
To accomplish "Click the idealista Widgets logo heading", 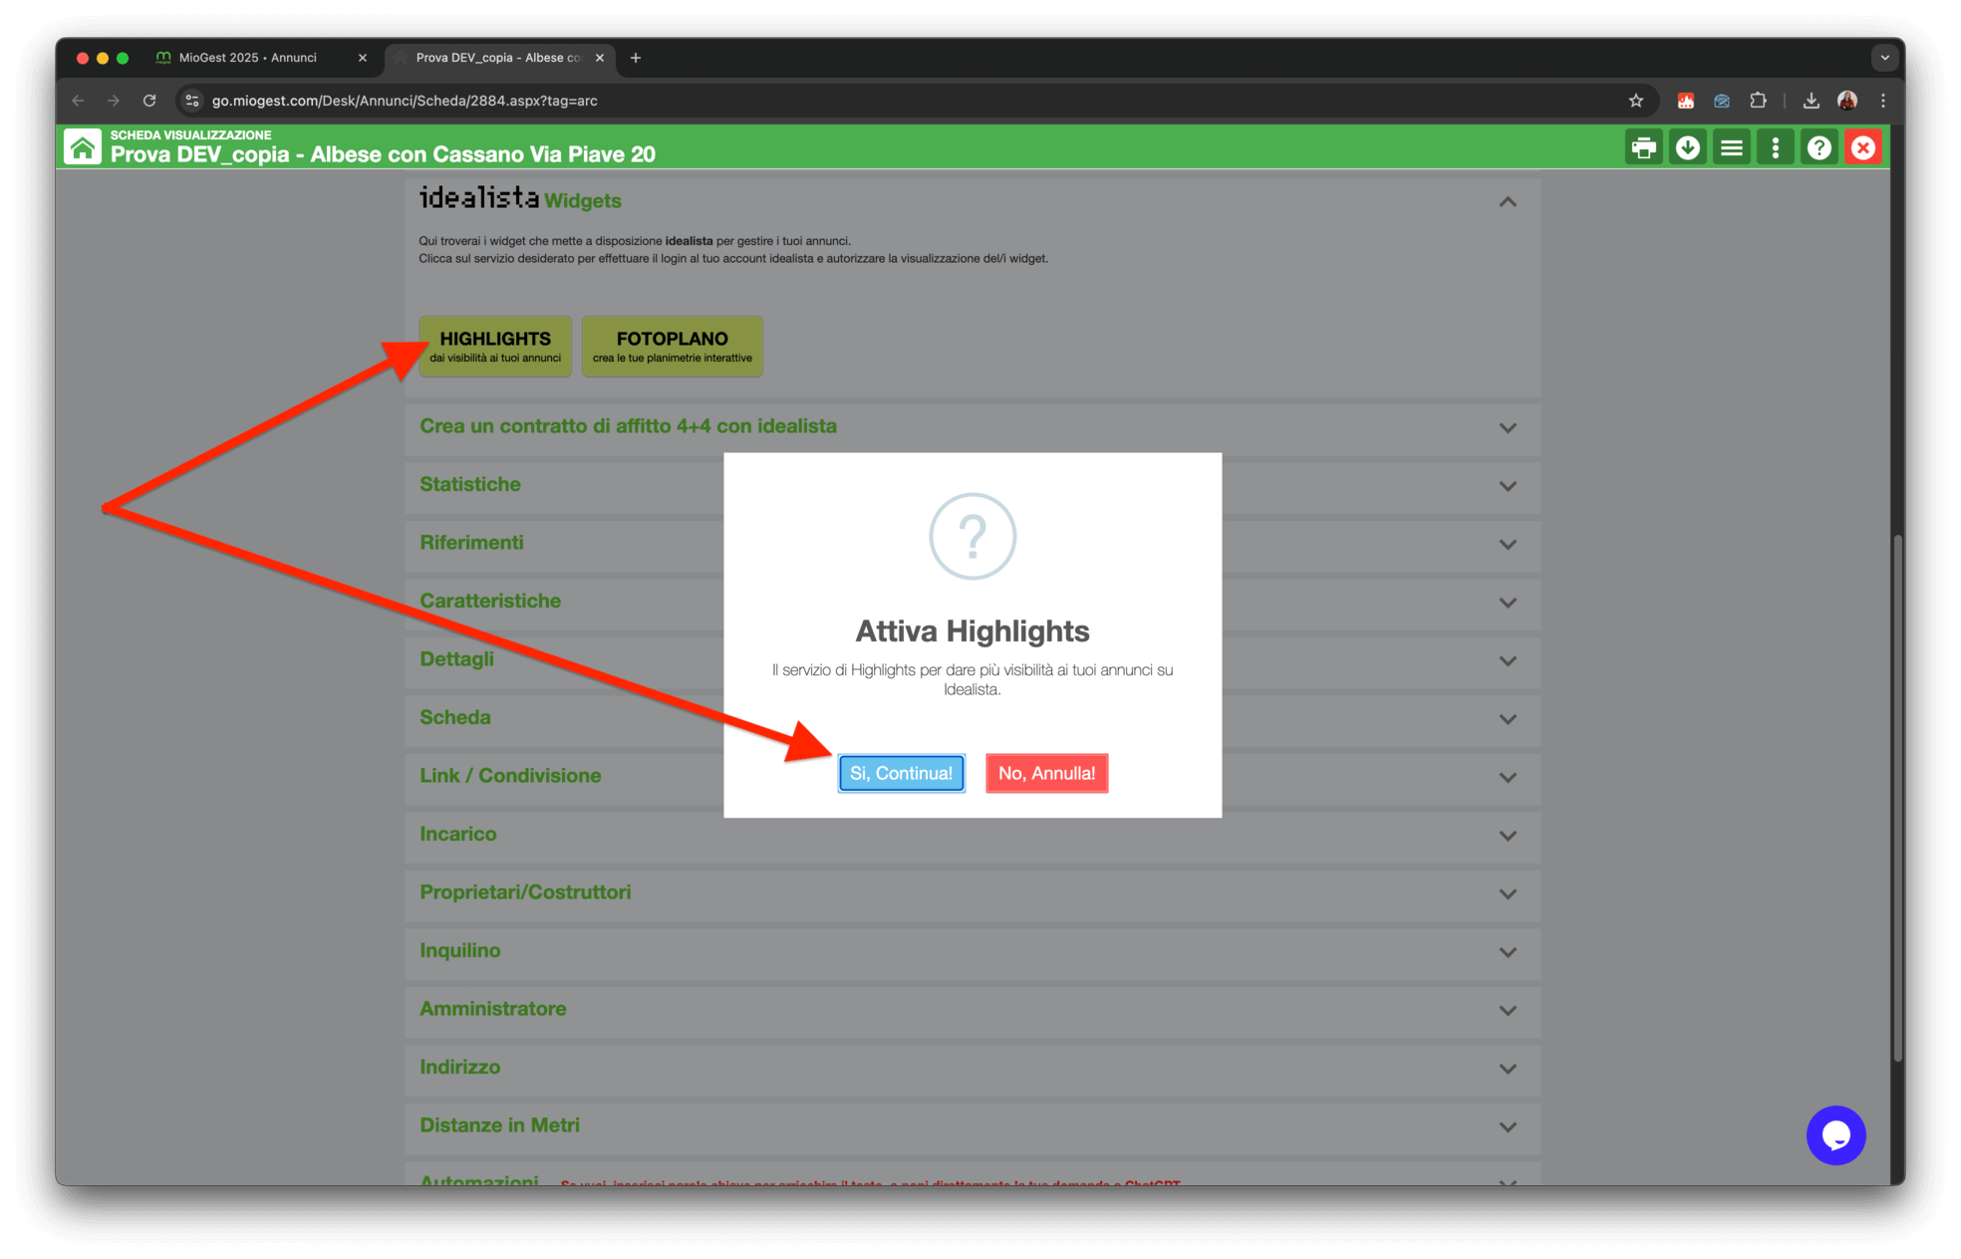I will click(519, 198).
